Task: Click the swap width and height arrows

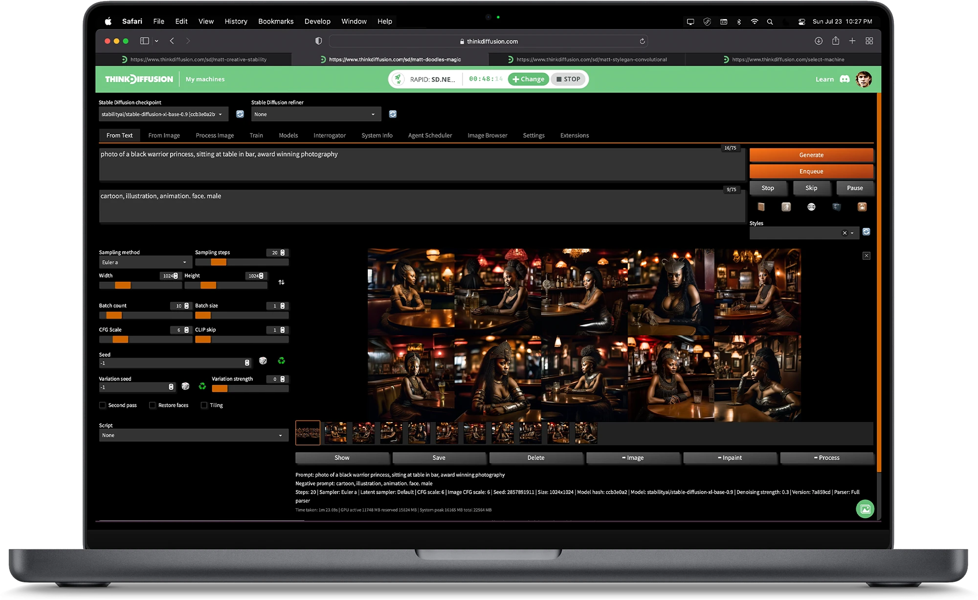Action: click(281, 282)
